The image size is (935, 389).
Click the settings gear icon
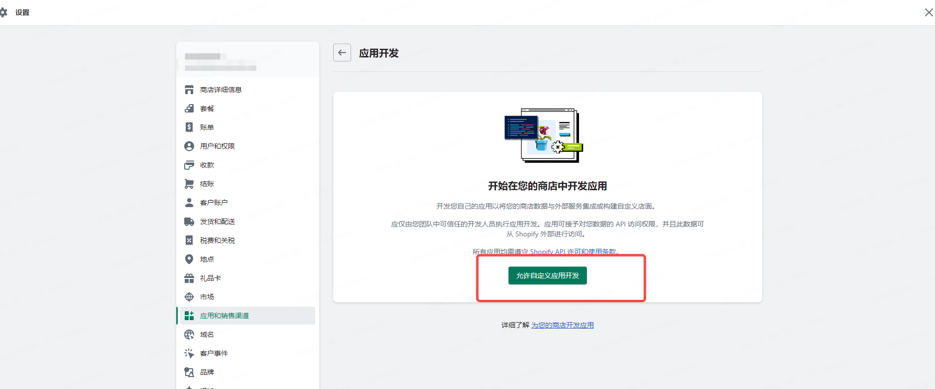(3, 12)
